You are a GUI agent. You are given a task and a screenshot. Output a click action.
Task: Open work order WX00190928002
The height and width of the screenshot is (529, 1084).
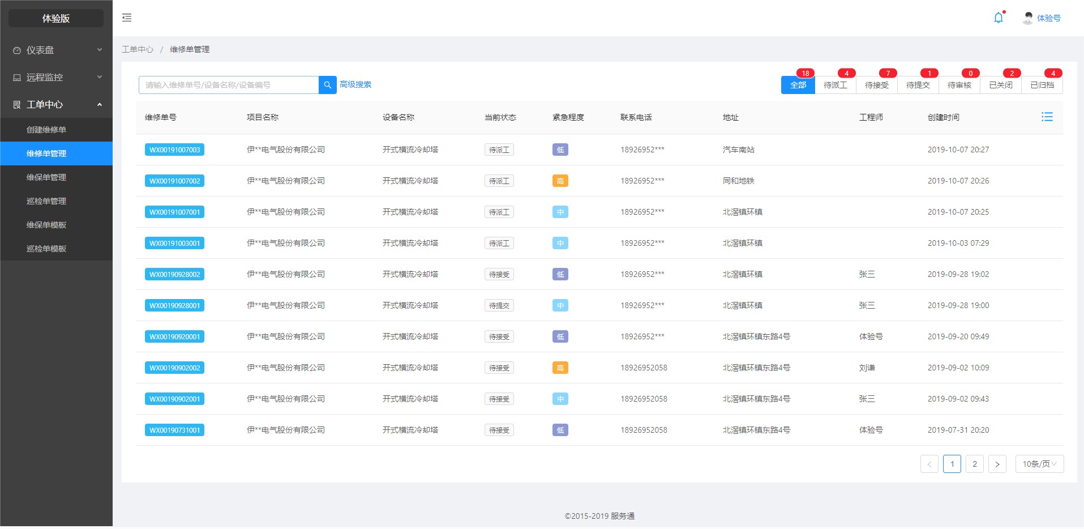(174, 274)
